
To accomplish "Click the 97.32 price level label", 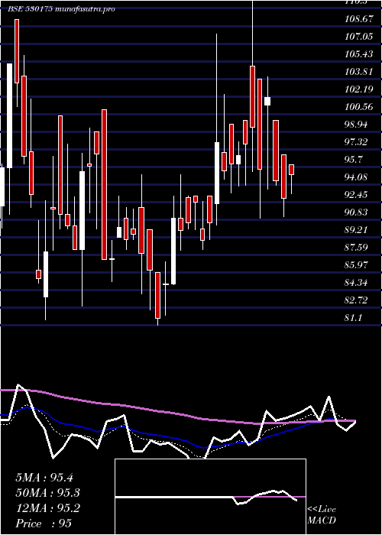I will click(x=356, y=142).
